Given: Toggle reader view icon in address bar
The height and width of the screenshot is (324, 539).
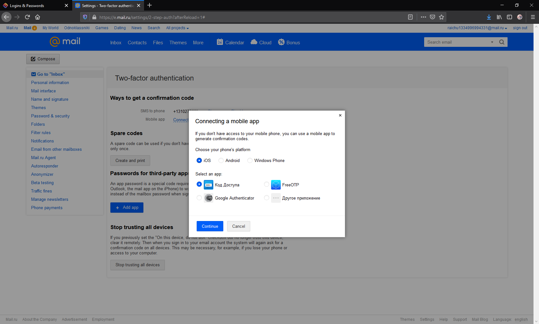Looking at the screenshot, I should click(x=410, y=17).
